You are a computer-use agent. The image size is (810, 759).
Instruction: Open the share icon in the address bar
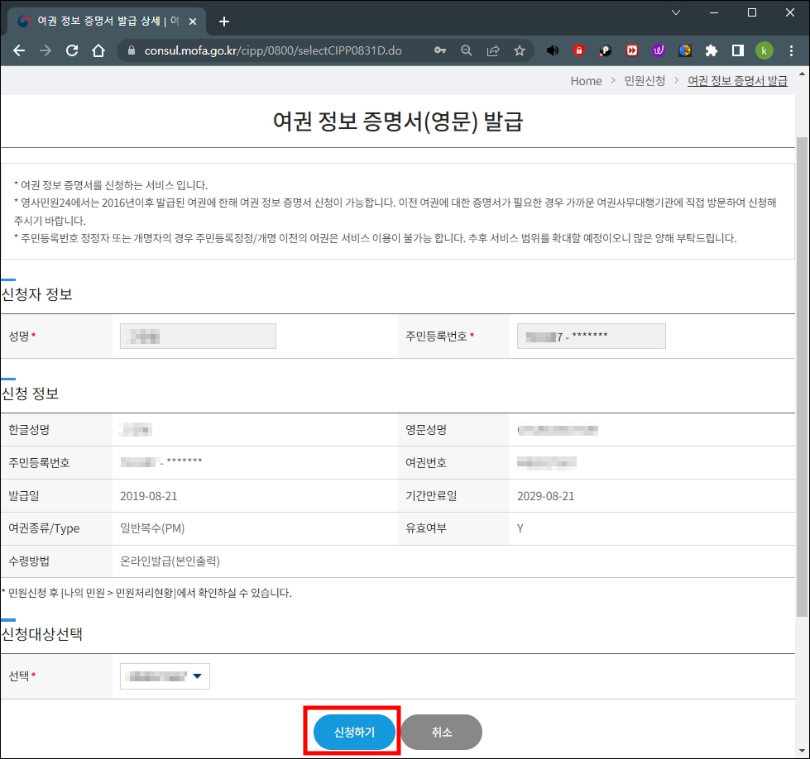tap(492, 50)
